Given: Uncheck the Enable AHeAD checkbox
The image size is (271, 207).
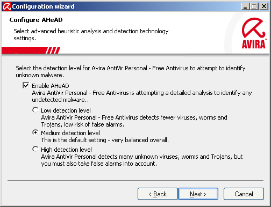Looking at the screenshot, I should pos(26,85).
